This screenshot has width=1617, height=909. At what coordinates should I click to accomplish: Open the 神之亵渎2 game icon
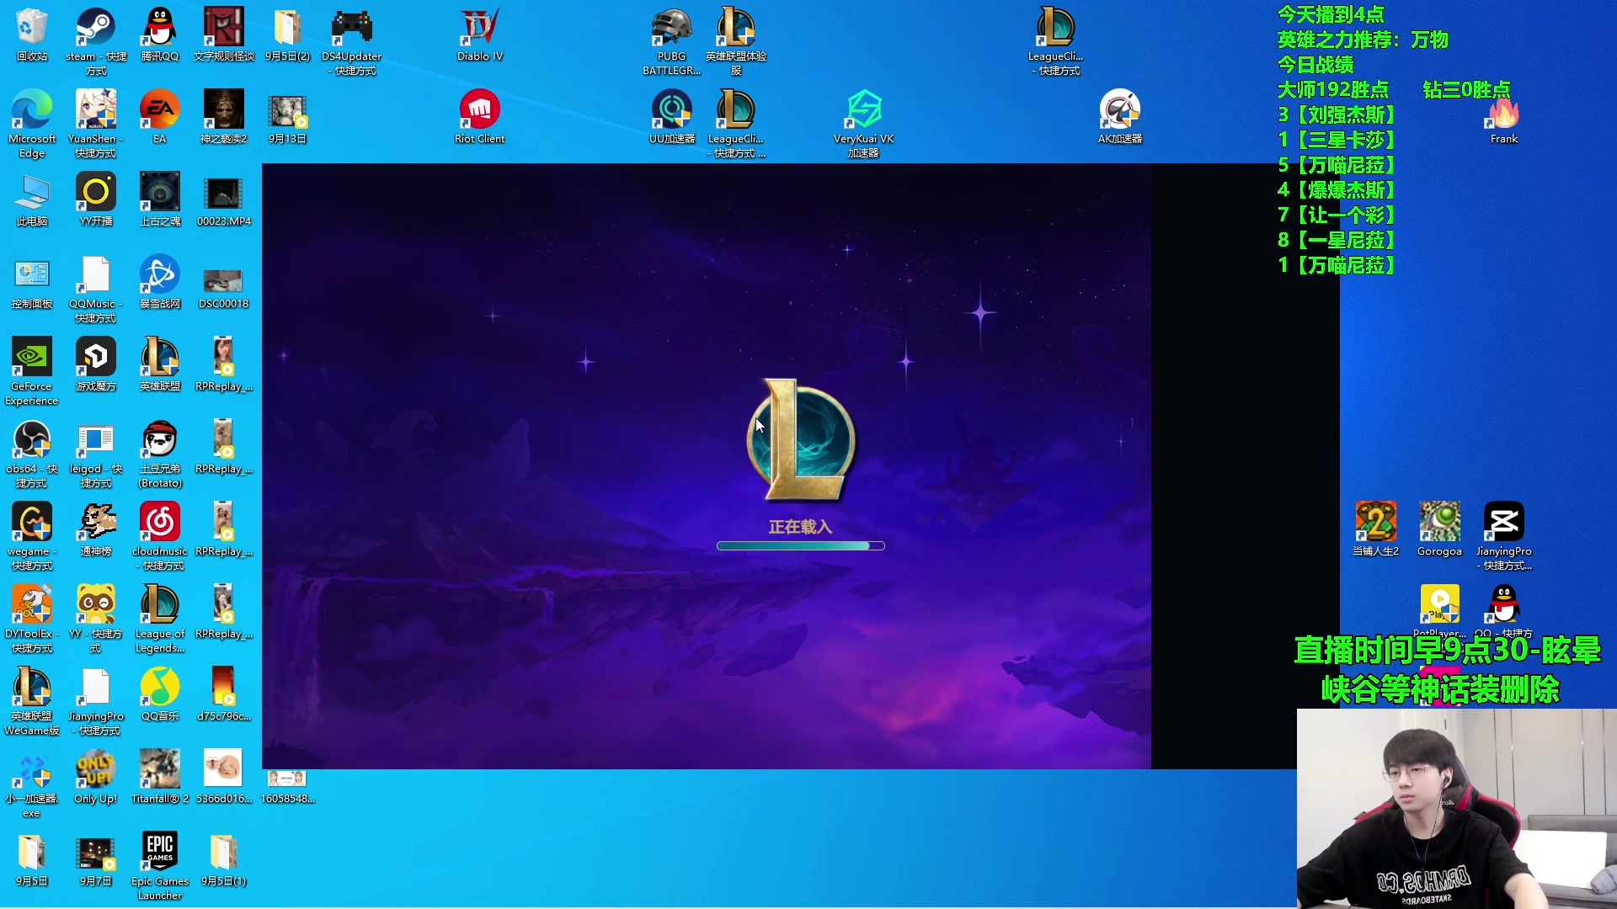pyautogui.click(x=224, y=117)
